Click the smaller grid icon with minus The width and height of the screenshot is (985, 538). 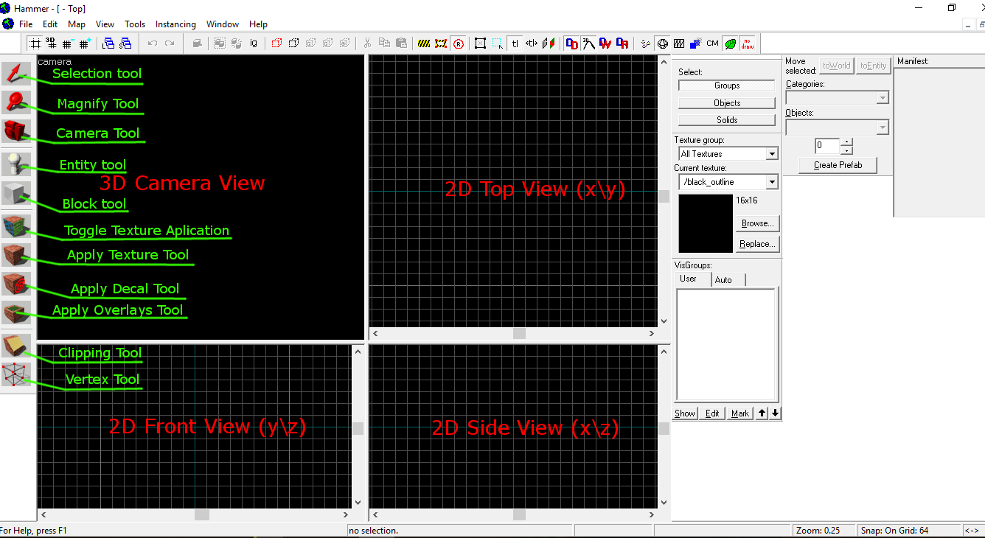pos(68,43)
